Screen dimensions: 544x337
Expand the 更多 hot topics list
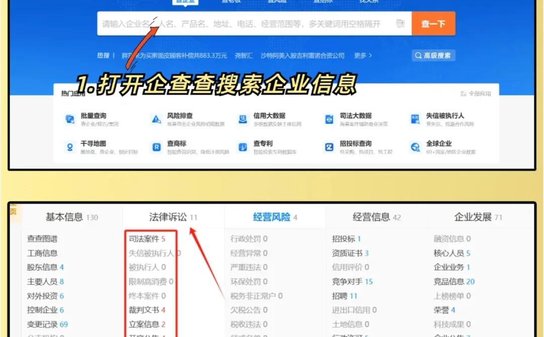tap(361, 55)
